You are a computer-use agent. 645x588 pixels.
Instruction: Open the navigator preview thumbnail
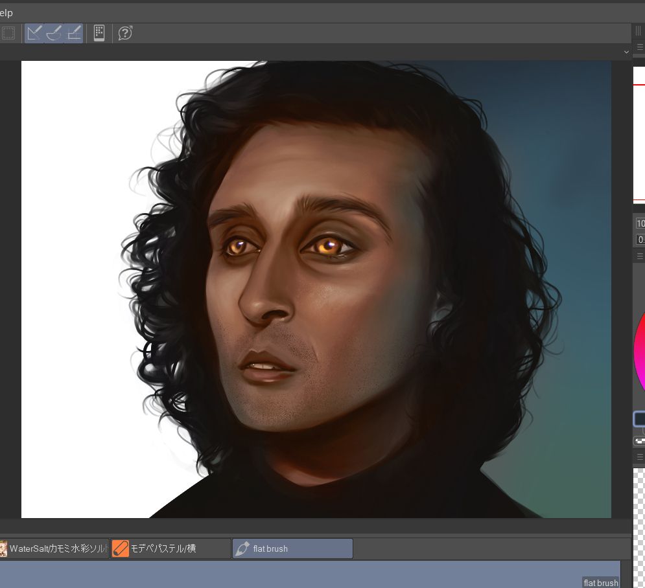click(639, 135)
